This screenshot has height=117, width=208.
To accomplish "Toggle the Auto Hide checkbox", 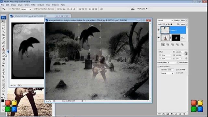I will [x=177, y=70].
